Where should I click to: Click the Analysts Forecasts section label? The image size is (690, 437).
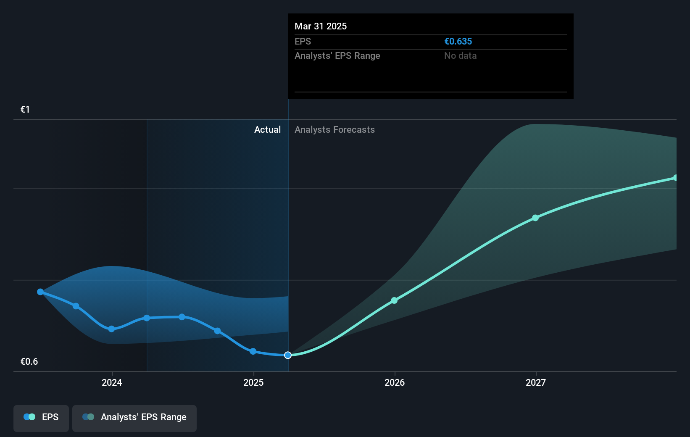pos(334,130)
